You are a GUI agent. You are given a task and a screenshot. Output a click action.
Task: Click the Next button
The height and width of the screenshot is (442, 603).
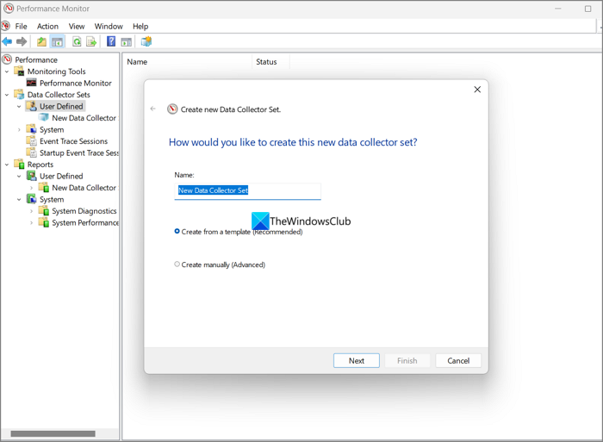pos(357,360)
